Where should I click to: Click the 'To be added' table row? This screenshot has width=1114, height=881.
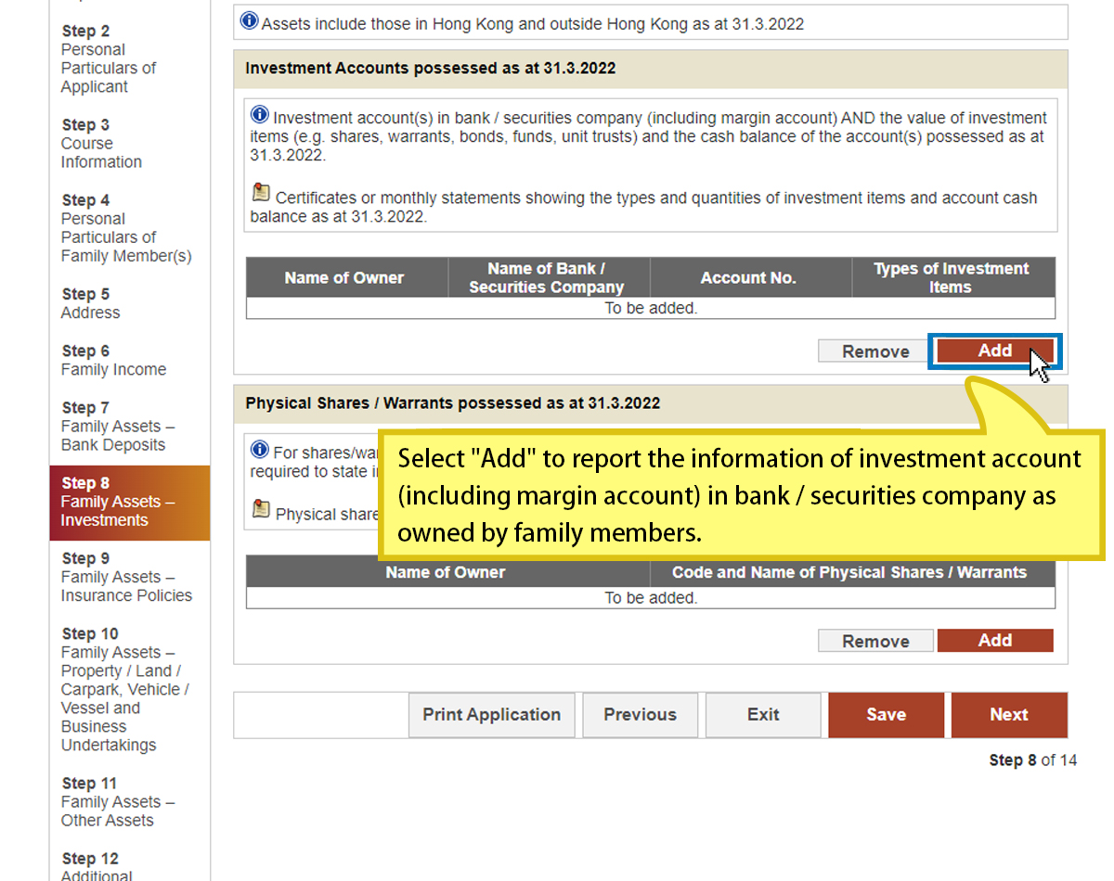650,306
